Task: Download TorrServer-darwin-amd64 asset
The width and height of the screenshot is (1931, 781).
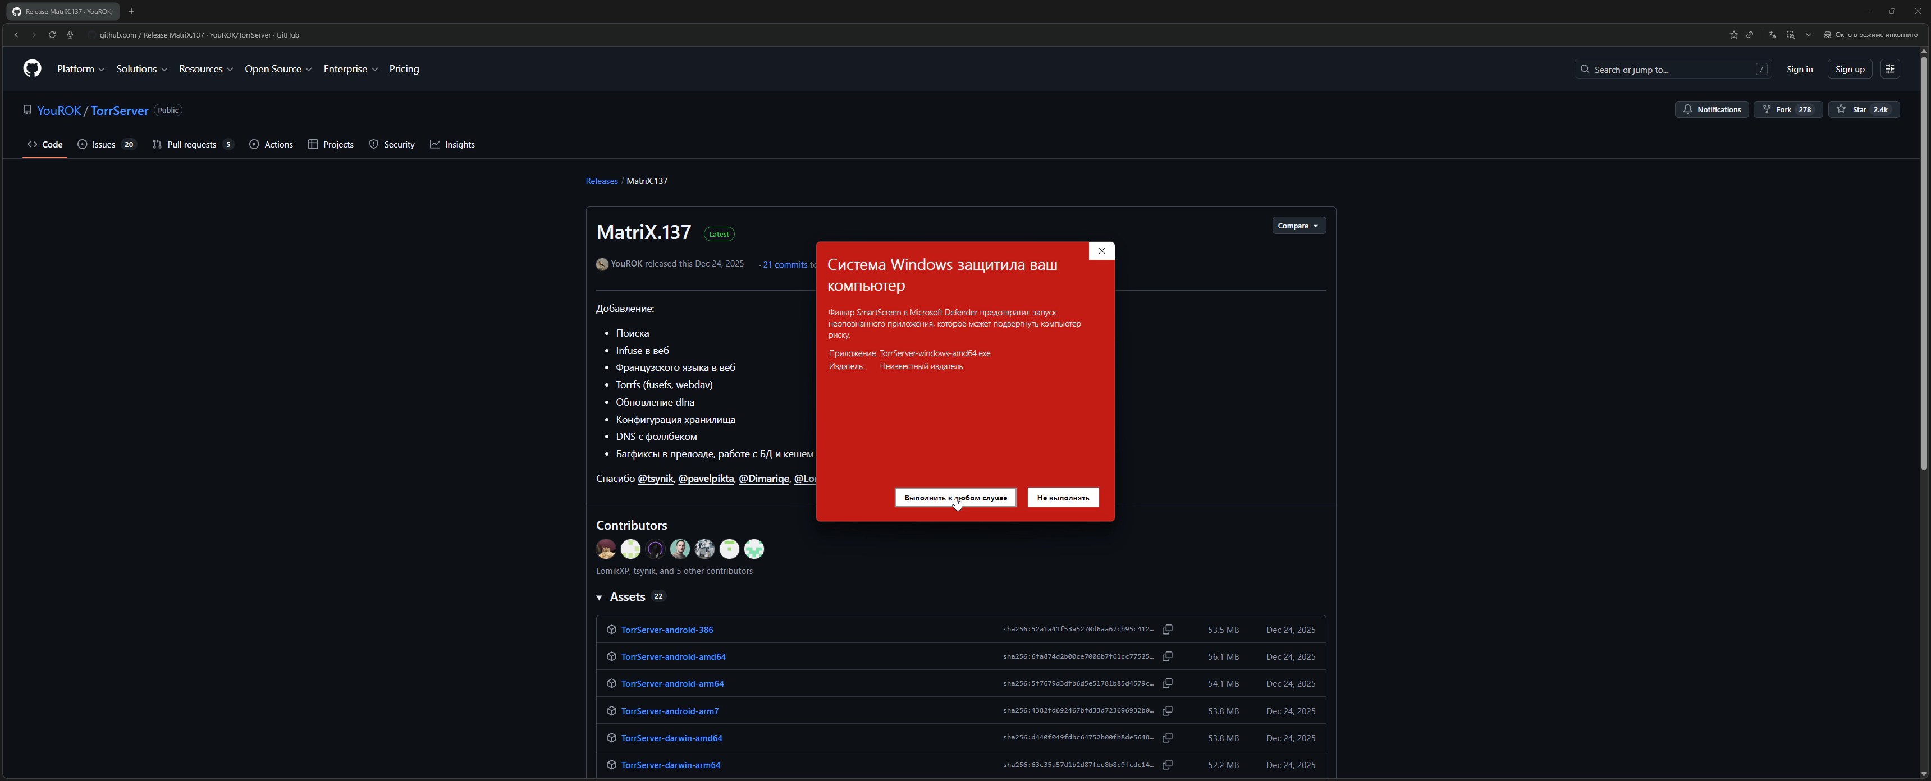Action: 671,738
